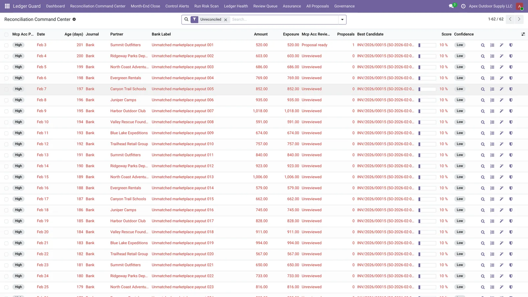
Task: Click magnifier icon on payout 020 row
Action: tap(483, 254)
